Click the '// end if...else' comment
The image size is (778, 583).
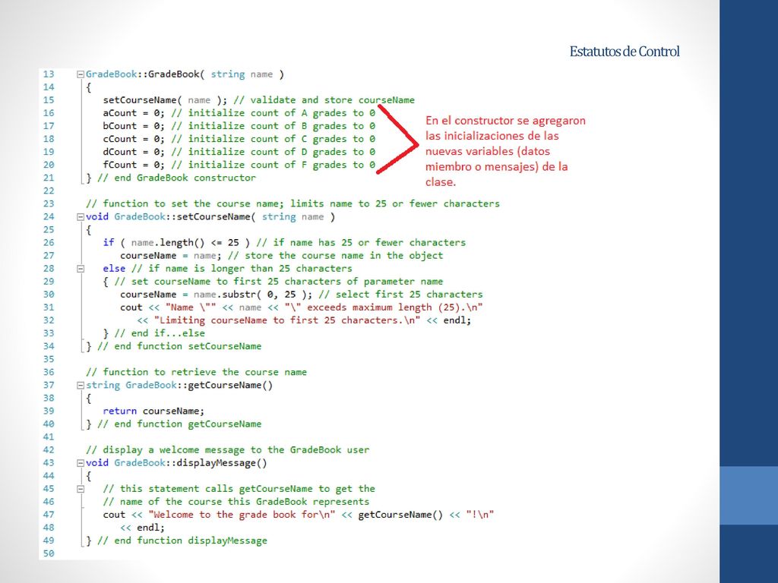pyautogui.click(x=160, y=333)
